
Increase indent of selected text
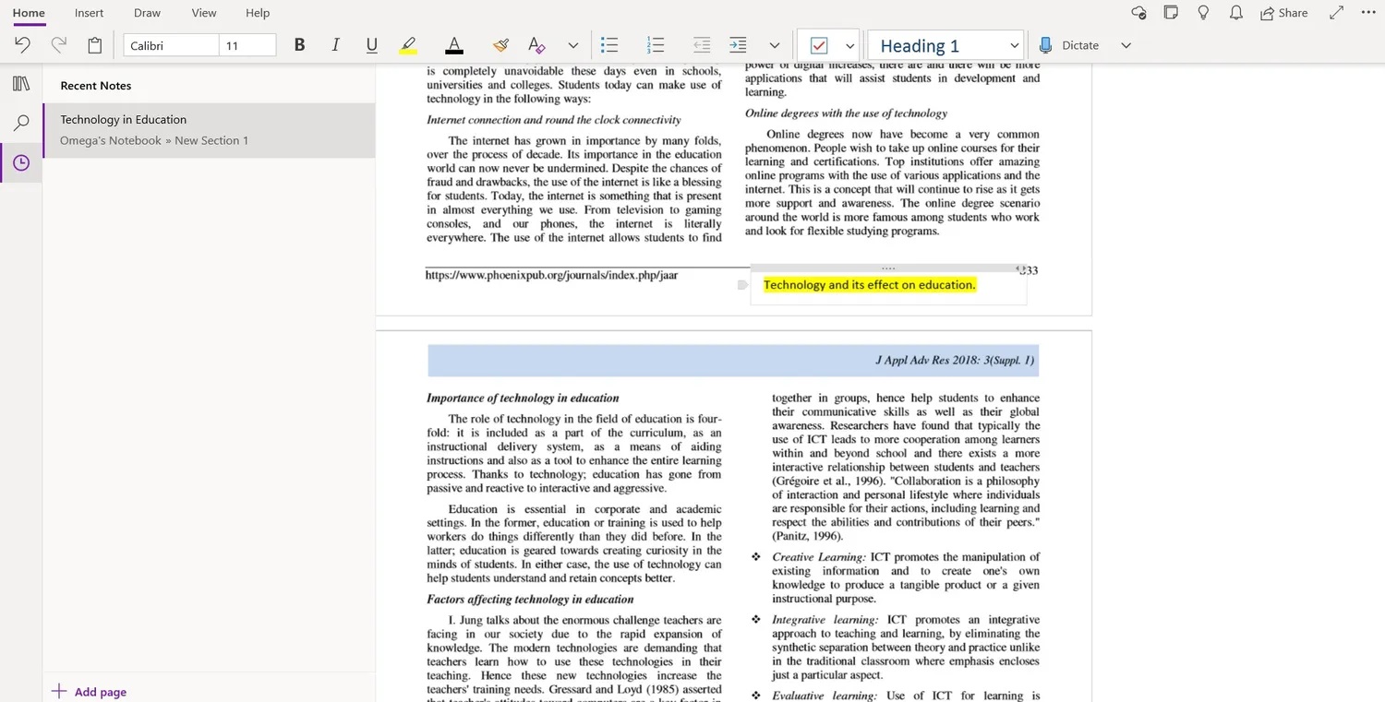738,45
